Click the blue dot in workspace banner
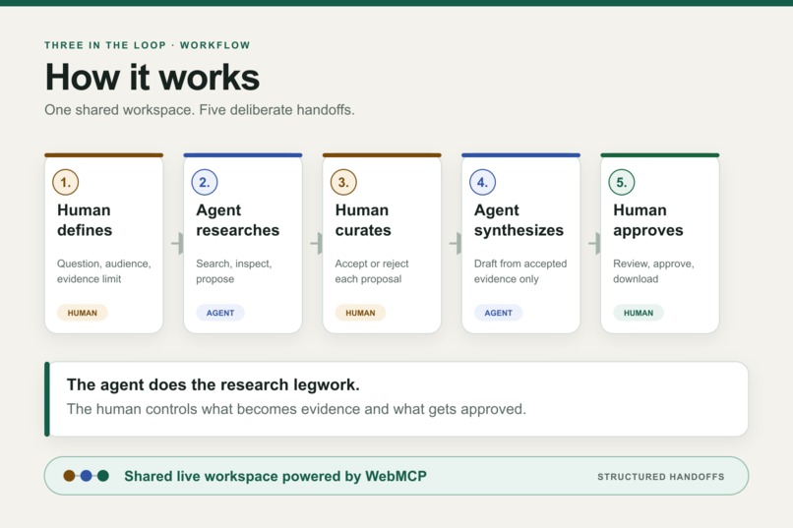Viewport: 793px width, 528px height. click(86, 476)
